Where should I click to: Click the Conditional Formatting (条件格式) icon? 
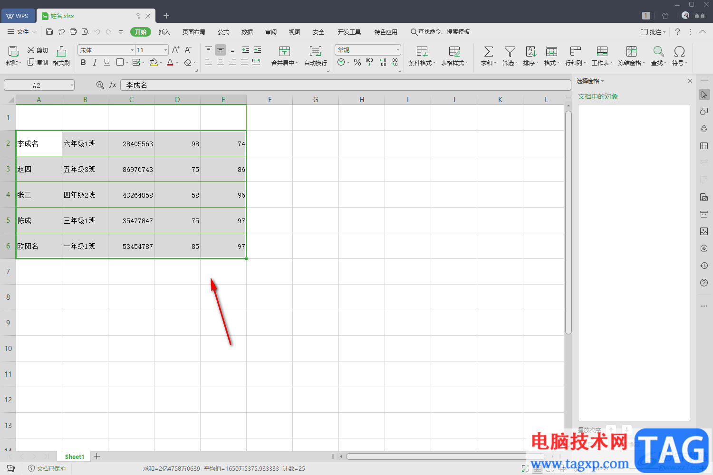(x=422, y=51)
